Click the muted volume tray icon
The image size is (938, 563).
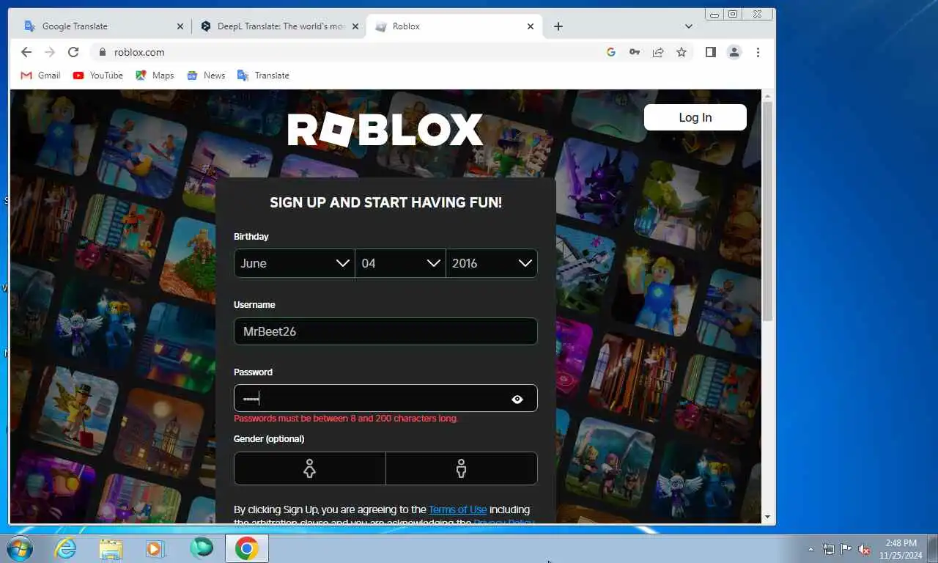(x=864, y=549)
